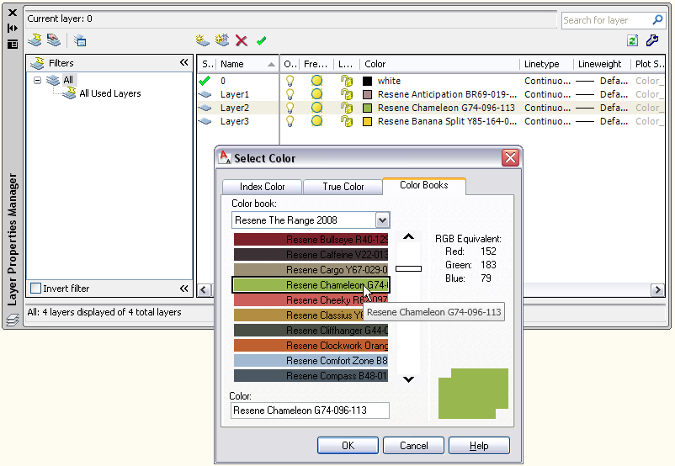Toggle freeze state for Layer3

pyautogui.click(x=316, y=121)
